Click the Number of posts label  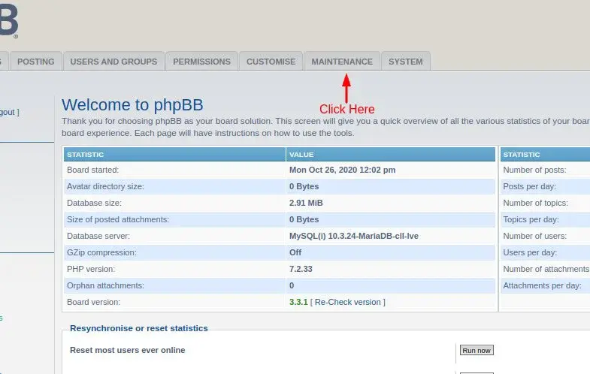tap(534, 170)
